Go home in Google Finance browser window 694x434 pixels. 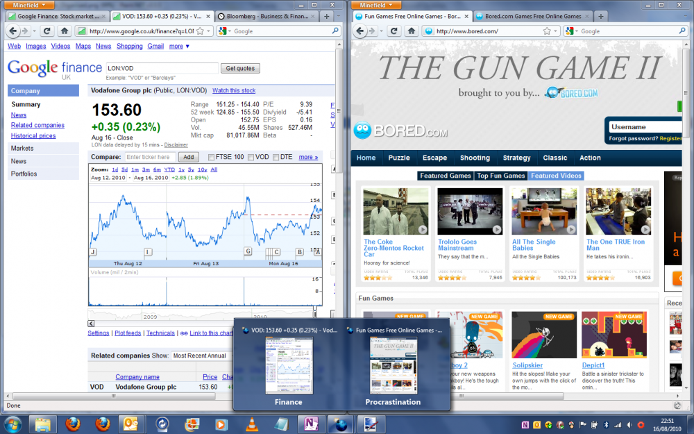pyautogui.click(x=64, y=31)
